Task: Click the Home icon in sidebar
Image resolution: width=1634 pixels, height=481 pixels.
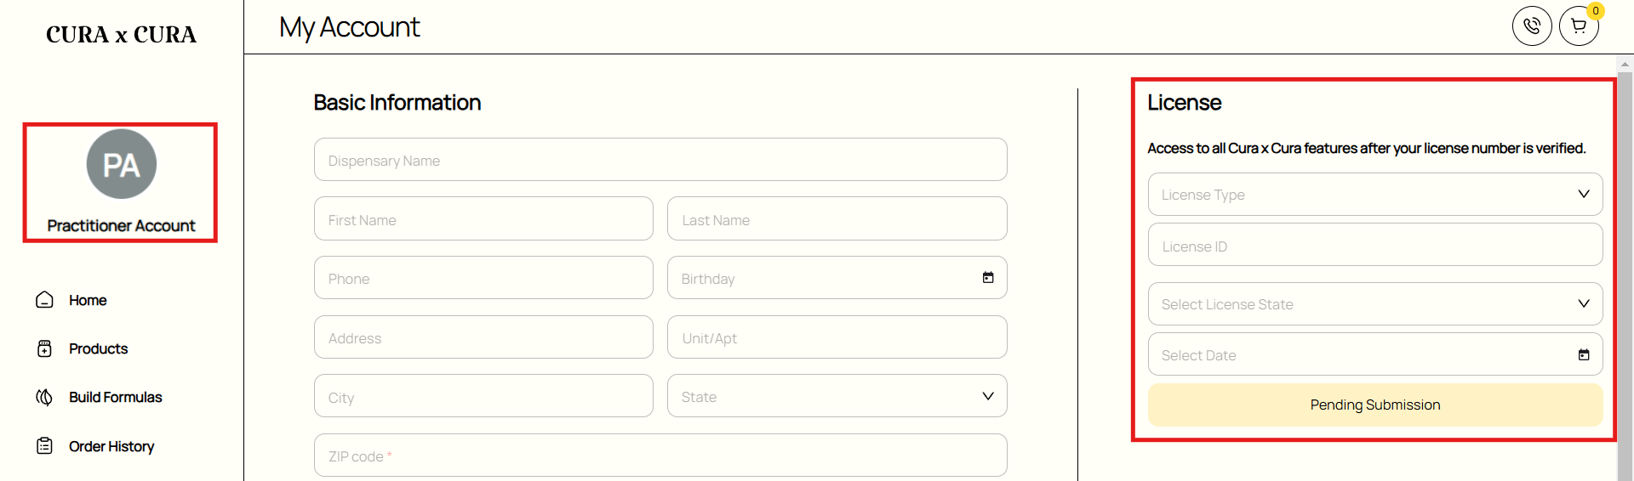Action: pyautogui.click(x=45, y=300)
